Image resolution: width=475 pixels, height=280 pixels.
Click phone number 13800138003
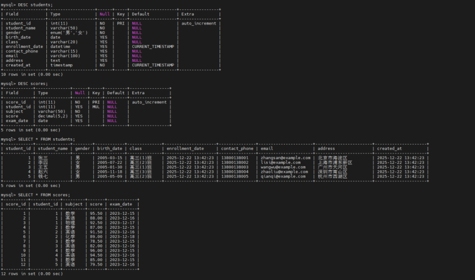coord(235,167)
